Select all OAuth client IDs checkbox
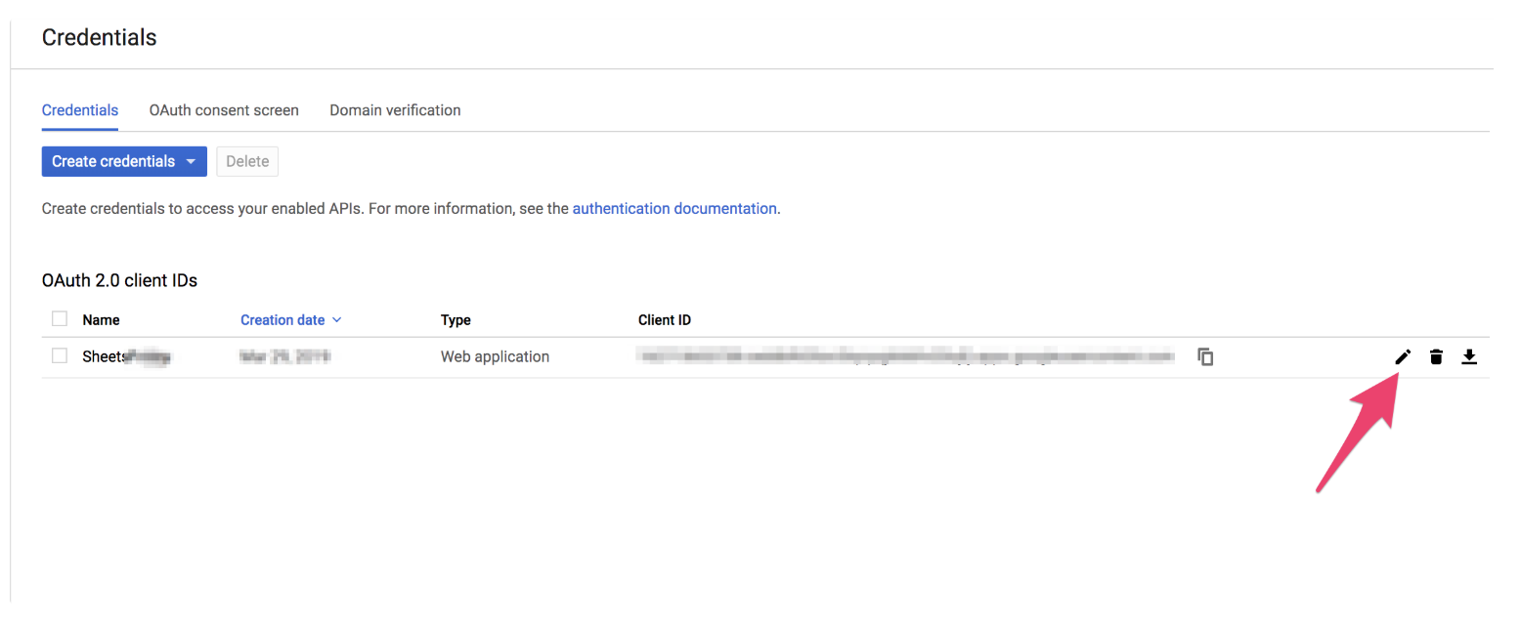This screenshot has height=621, width=1521. click(60, 318)
